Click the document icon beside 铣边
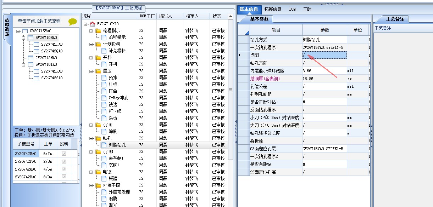The image size is (433, 207). tap(104, 104)
